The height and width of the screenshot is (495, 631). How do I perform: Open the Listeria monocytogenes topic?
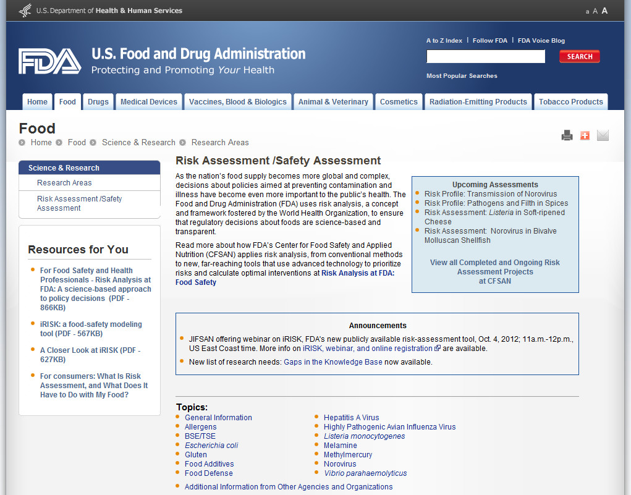[364, 436]
